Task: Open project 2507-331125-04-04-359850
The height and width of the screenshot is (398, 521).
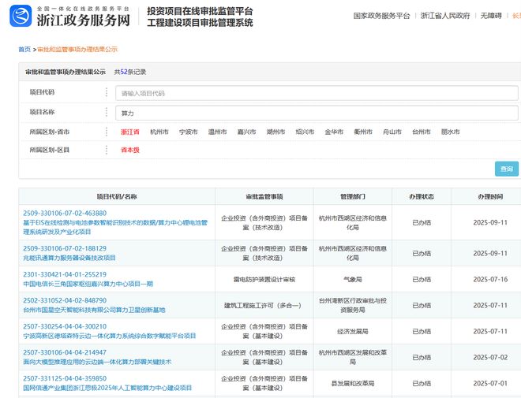Action: point(65,378)
